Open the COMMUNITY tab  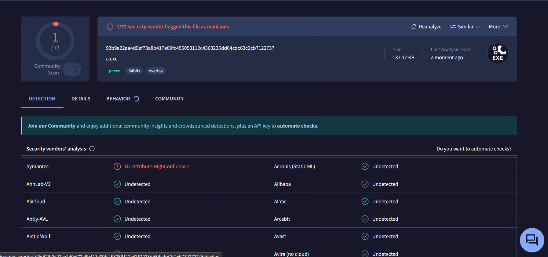[x=170, y=99]
